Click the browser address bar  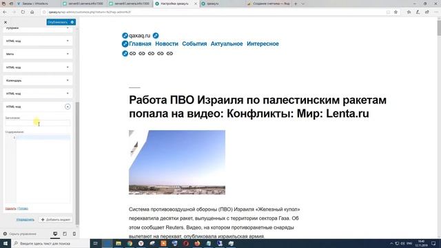[214, 12]
